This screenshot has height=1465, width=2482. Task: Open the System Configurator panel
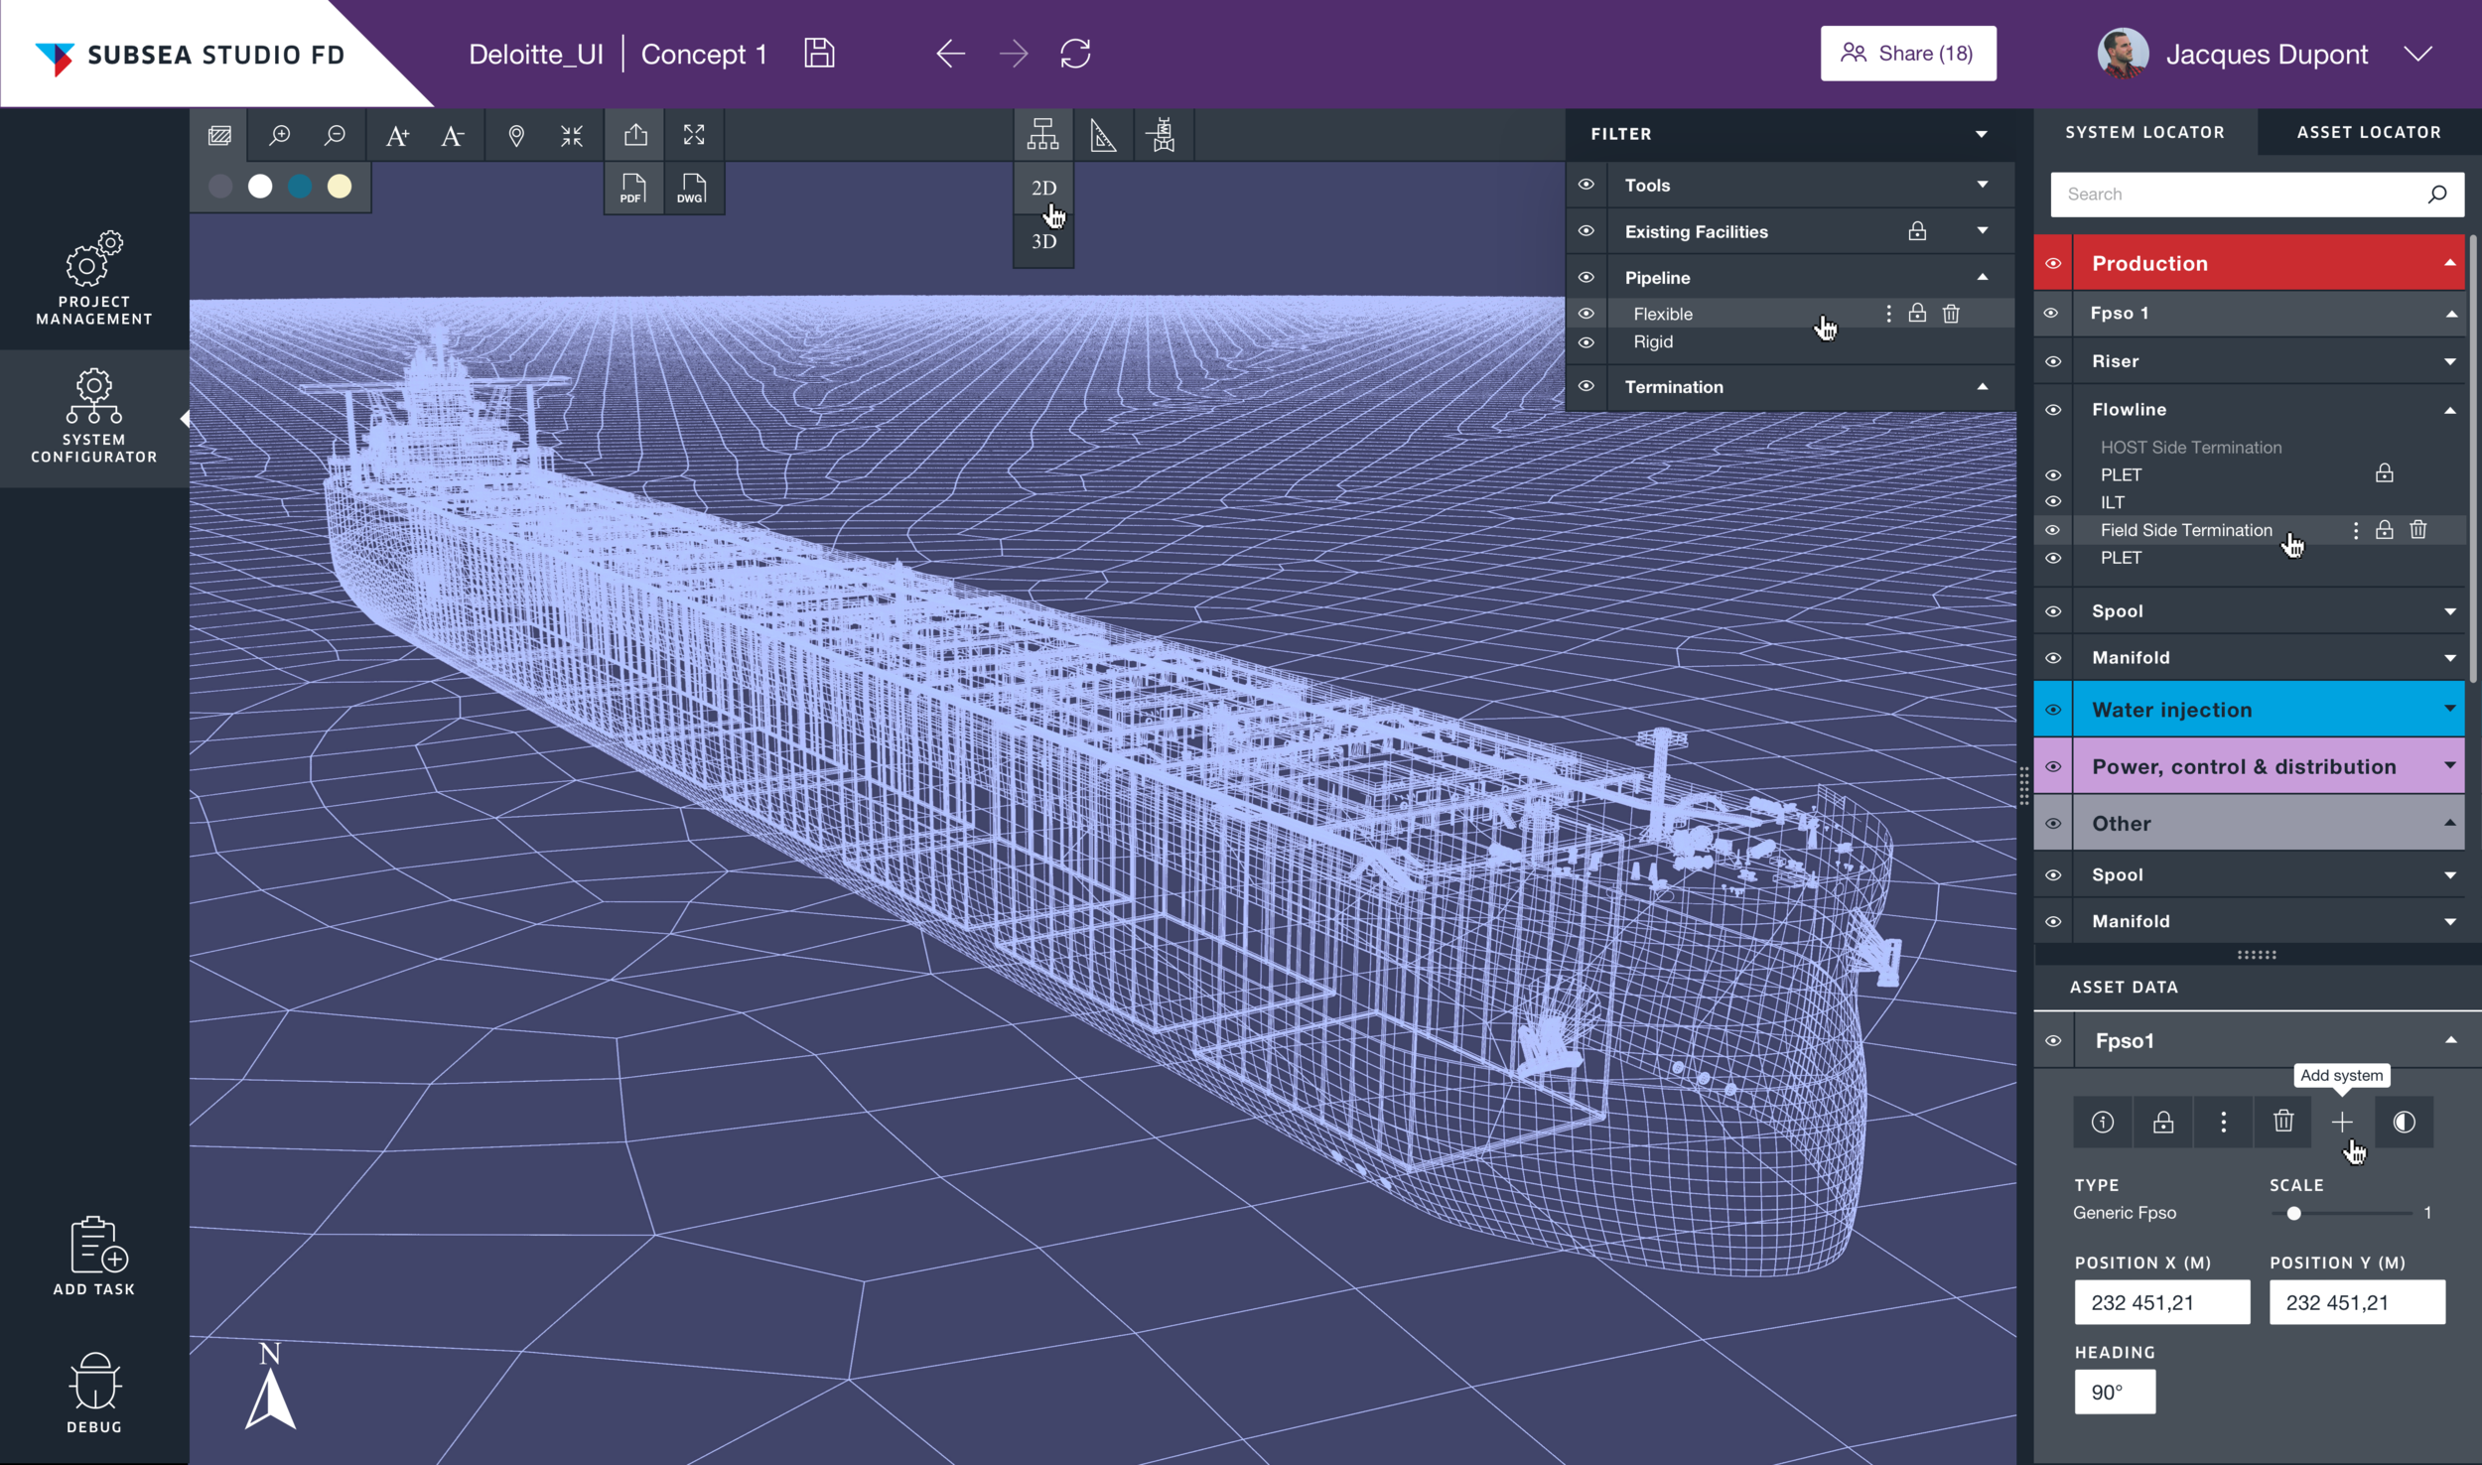pos(93,417)
